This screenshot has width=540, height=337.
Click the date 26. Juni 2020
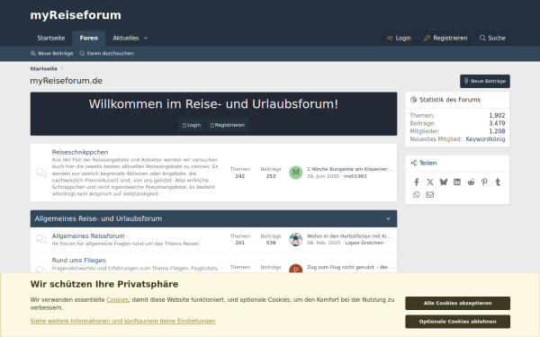[x=323, y=176]
